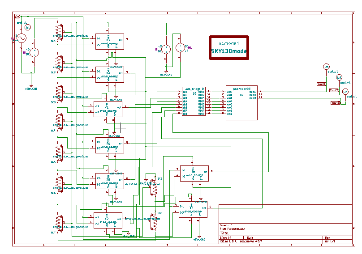The image size is (362, 254).
Task: Select the X7 avsd_opamp block
Action: coord(193,209)
